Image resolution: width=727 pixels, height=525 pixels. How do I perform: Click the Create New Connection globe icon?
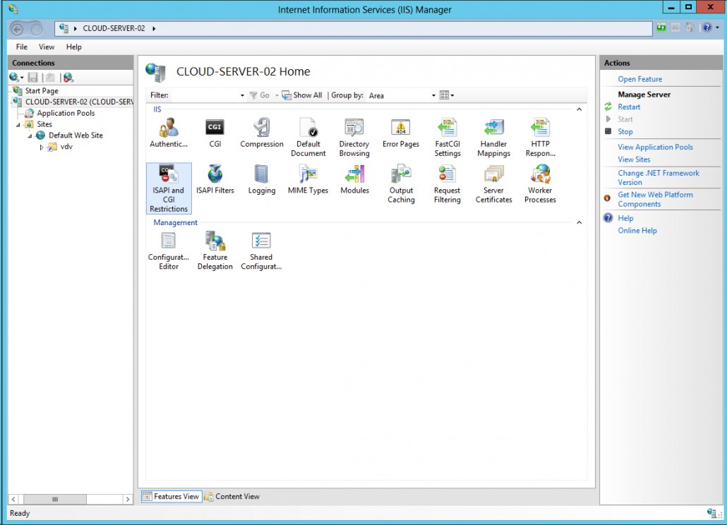14,78
